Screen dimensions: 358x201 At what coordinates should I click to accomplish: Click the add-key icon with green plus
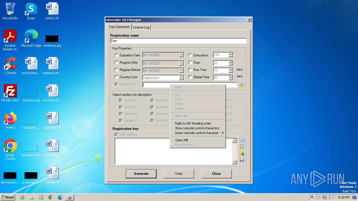[242, 154]
